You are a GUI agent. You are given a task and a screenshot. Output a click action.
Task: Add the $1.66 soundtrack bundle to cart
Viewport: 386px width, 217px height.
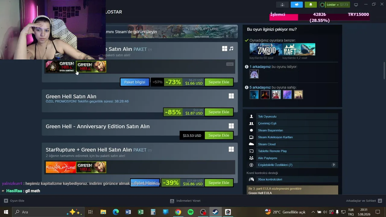(x=219, y=82)
